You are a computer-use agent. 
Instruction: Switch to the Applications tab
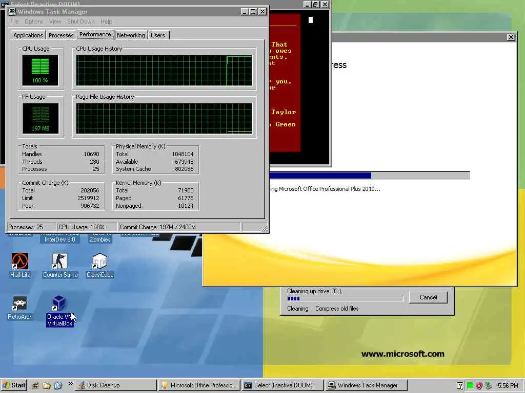click(x=28, y=35)
